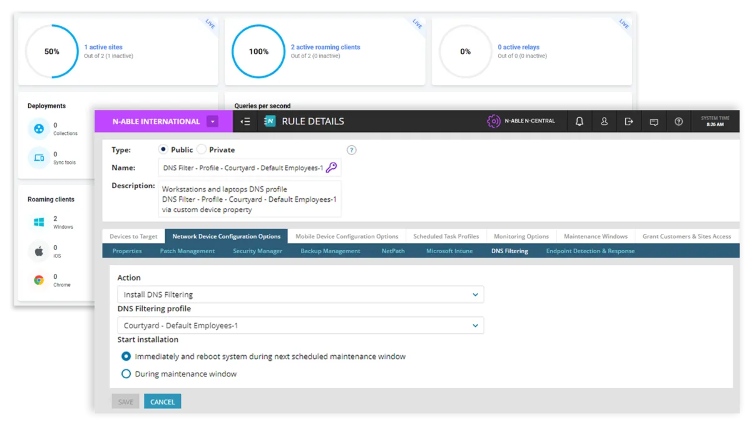751x422 pixels.
Task: Click the System Time 8:26 AM display
Action: 715,121
